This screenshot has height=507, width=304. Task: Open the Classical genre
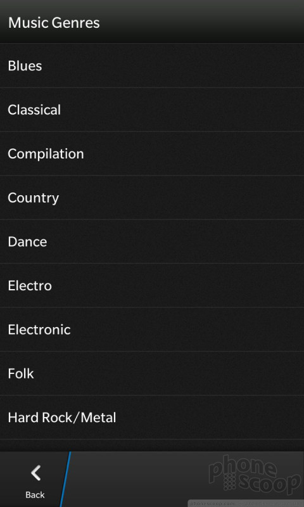[x=152, y=110]
